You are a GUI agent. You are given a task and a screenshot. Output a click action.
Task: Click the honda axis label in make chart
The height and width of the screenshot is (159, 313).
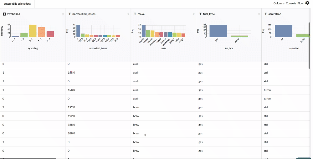[x=159, y=40]
